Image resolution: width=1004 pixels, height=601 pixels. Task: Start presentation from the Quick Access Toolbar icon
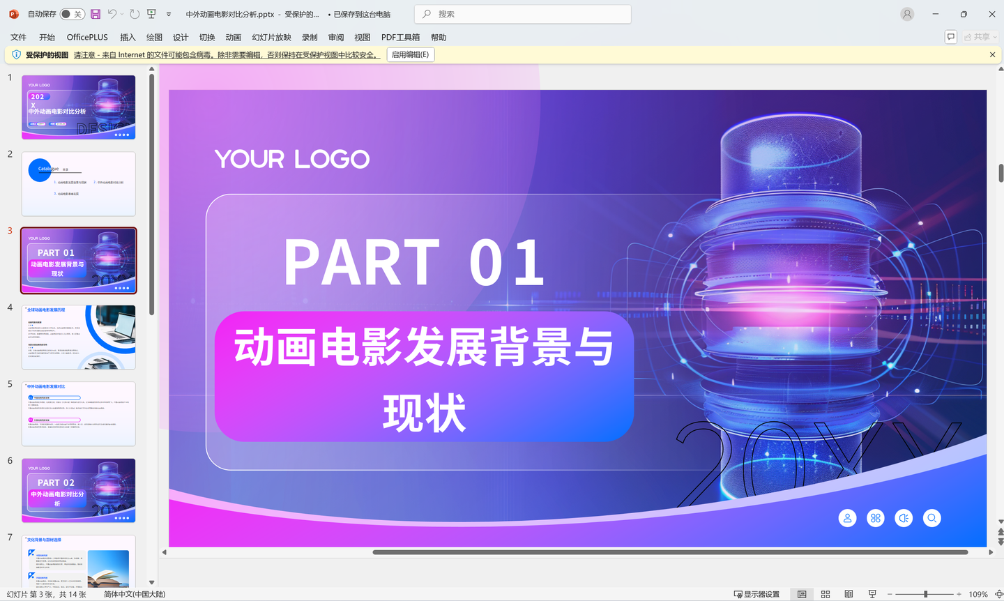(151, 14)
